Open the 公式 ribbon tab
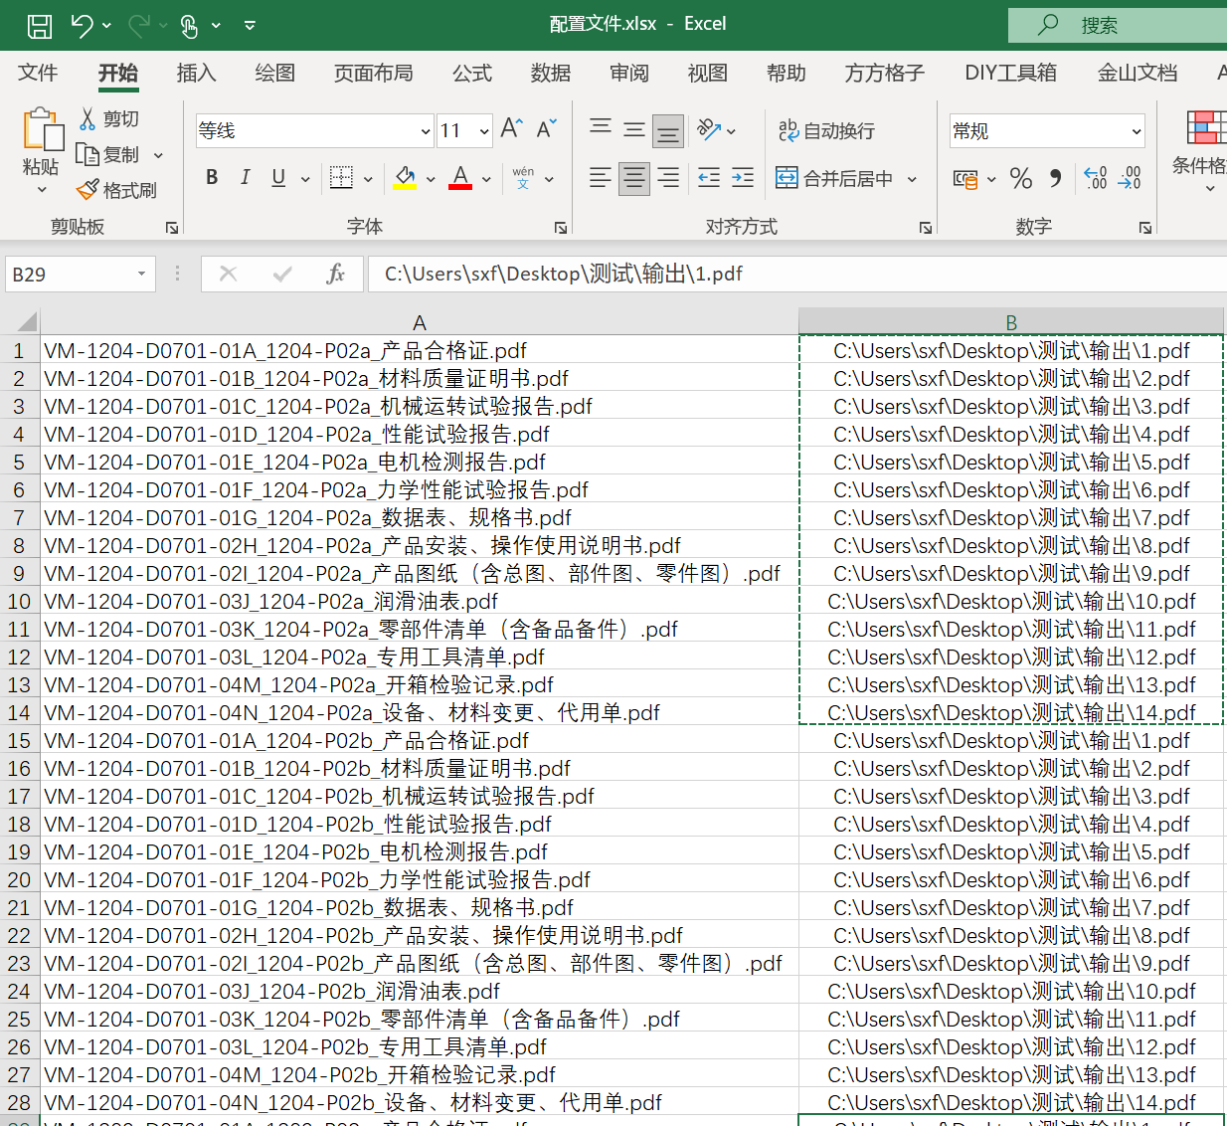The width and height of the screenshot is (1227, 1126). (471, 74)
